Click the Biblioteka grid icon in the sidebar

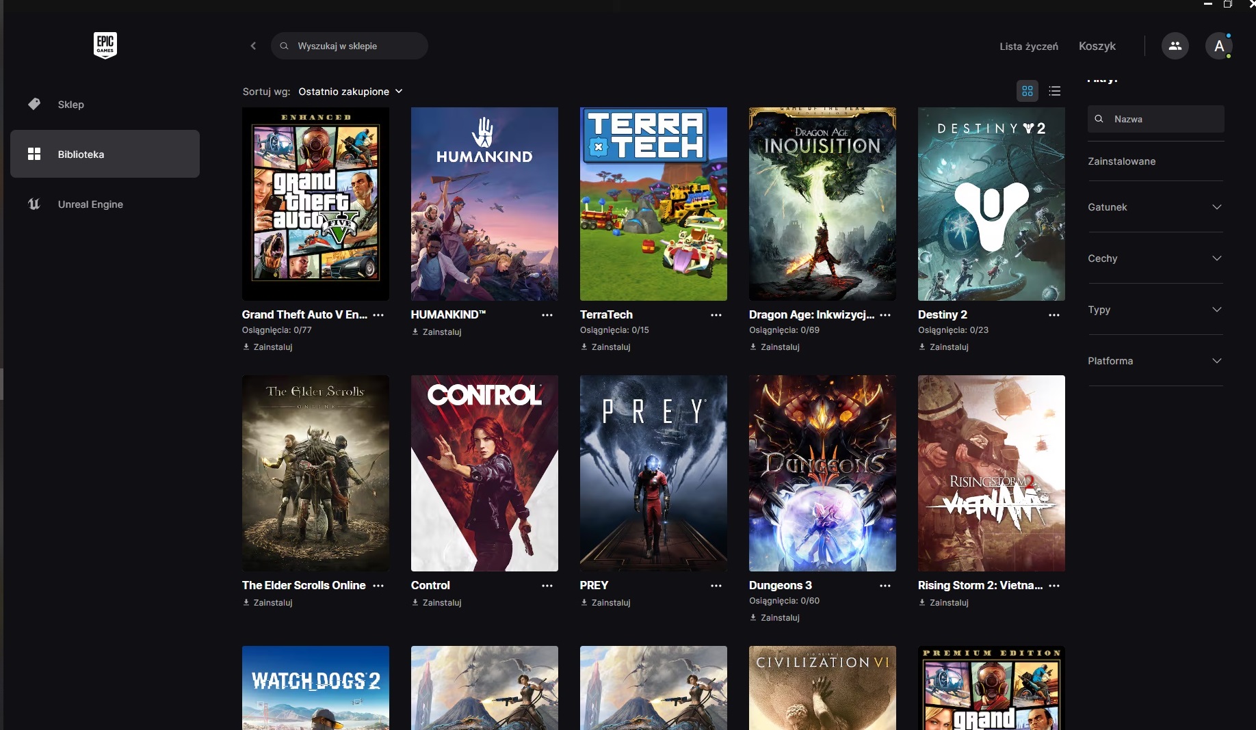(34, 154)
